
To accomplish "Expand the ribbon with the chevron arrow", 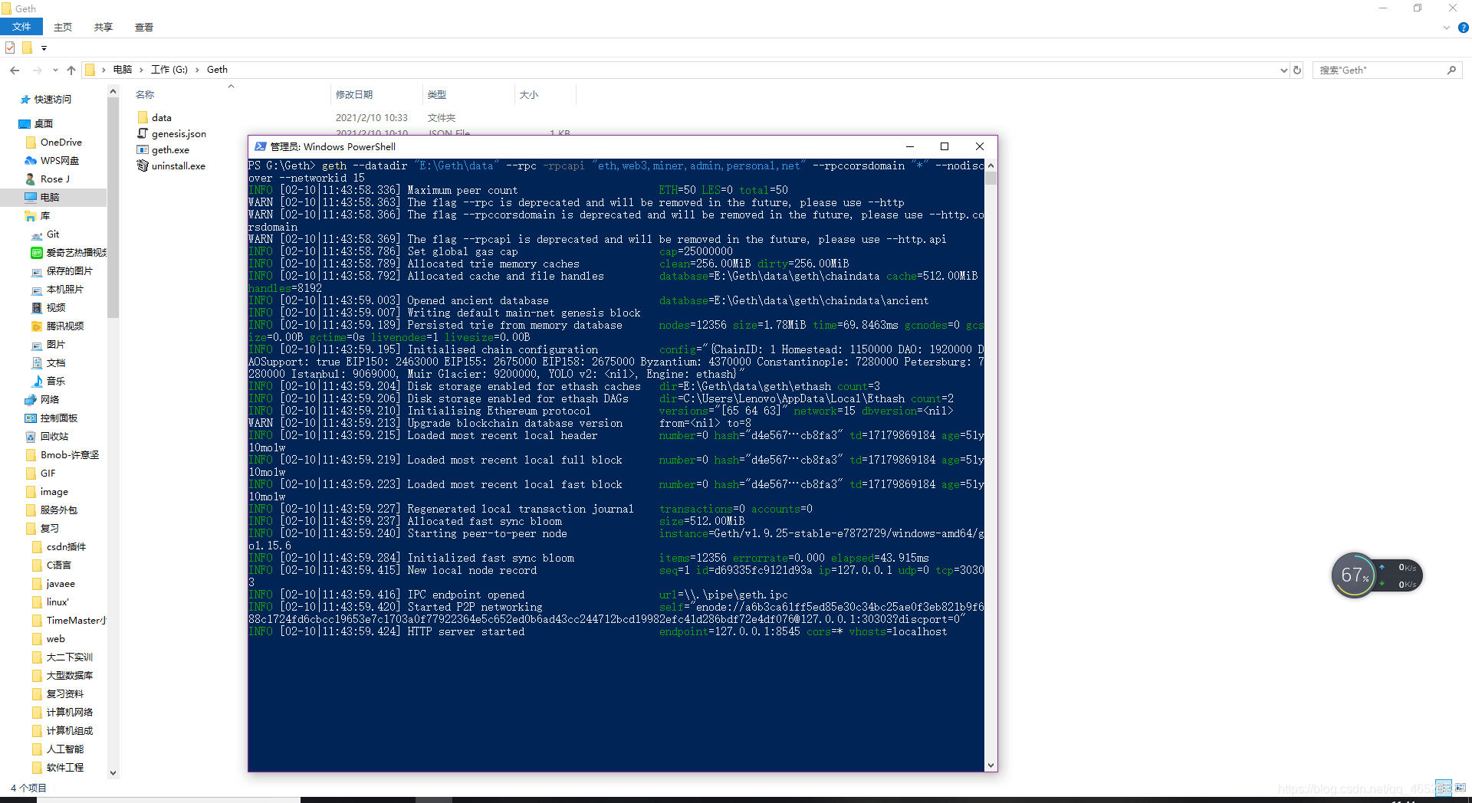I will [1447, 28].
